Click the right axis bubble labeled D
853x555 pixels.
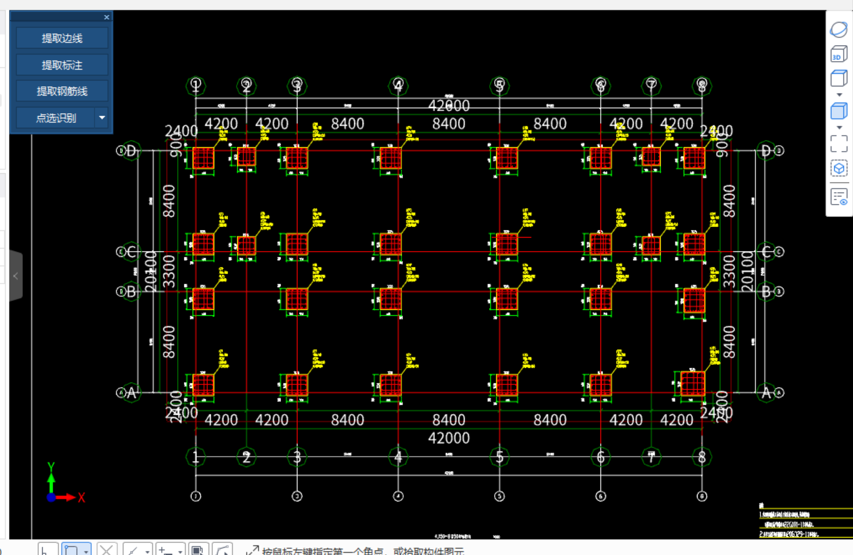click(x=766, y=151)
